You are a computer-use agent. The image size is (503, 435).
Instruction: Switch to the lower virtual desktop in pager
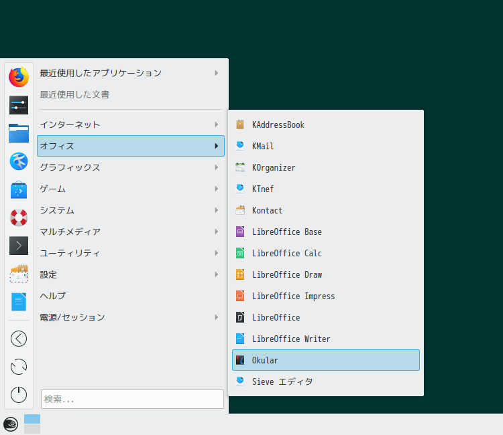[32, 429]
